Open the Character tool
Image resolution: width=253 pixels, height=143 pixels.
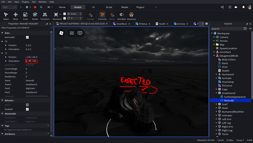click(x=102, y=16)
